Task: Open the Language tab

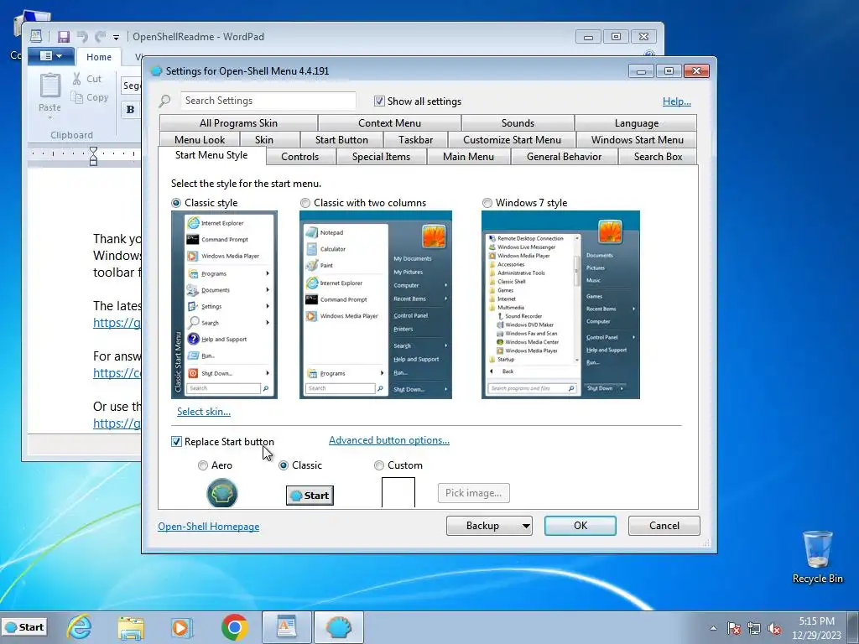Action: [637, 123]
